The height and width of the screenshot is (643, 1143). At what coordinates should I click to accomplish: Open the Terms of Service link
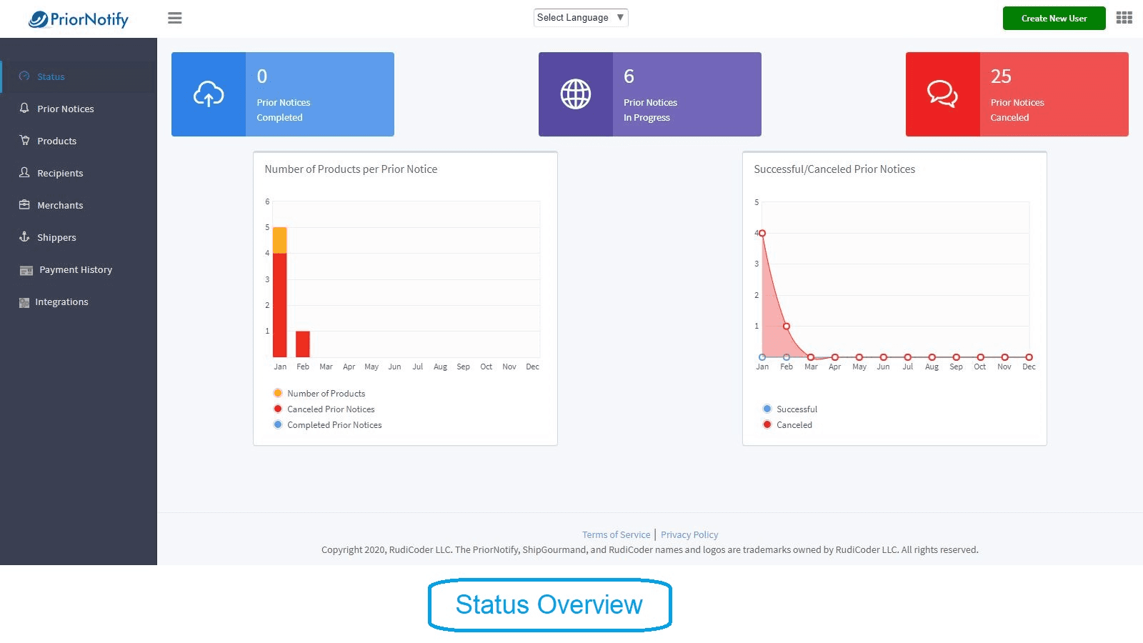pyautogui.click(x=616, y=534)
